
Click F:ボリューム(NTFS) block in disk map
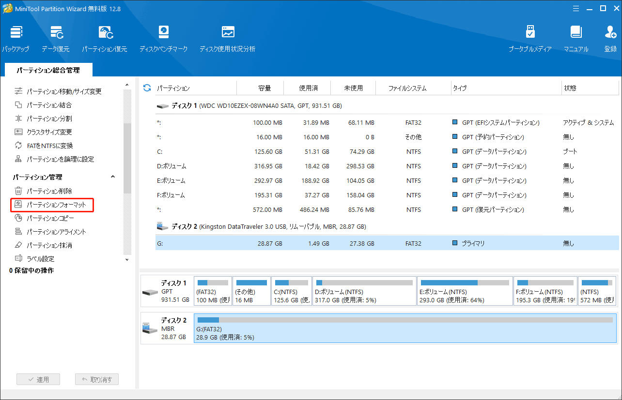pyautogui.click(x=545, y=291)
